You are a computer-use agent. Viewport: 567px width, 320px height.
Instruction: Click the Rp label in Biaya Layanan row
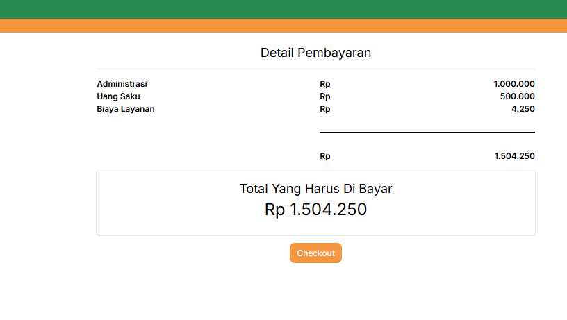click(324, 109)
